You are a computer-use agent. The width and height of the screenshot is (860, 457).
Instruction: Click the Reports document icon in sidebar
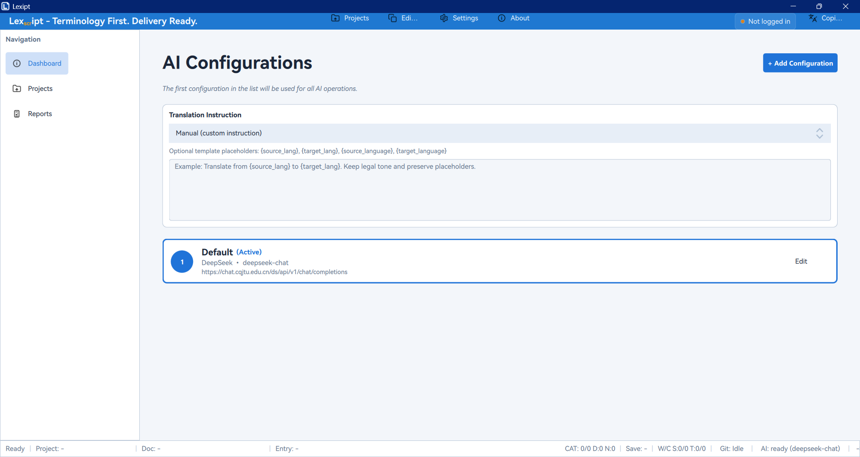(17, 114)
